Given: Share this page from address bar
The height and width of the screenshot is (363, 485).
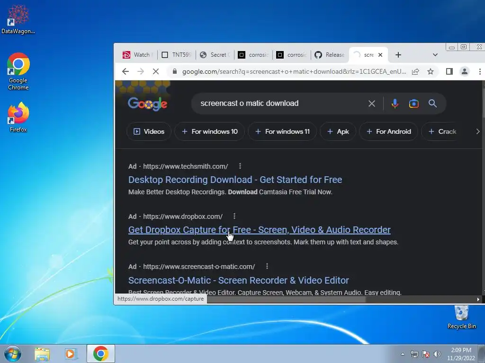Looking at the screenshot, I should 415,72.
